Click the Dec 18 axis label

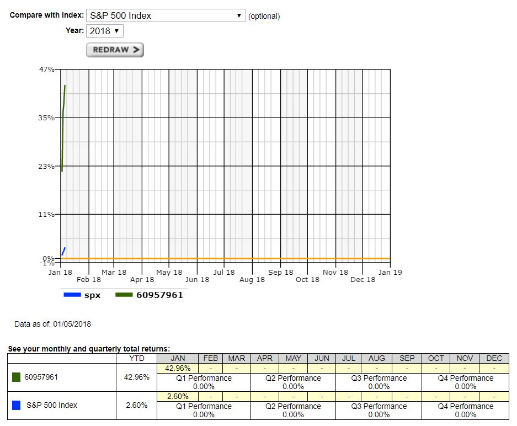coord(363,280)
